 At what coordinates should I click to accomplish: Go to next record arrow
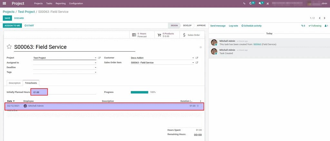pyautogui.click(x=325, y=18)
